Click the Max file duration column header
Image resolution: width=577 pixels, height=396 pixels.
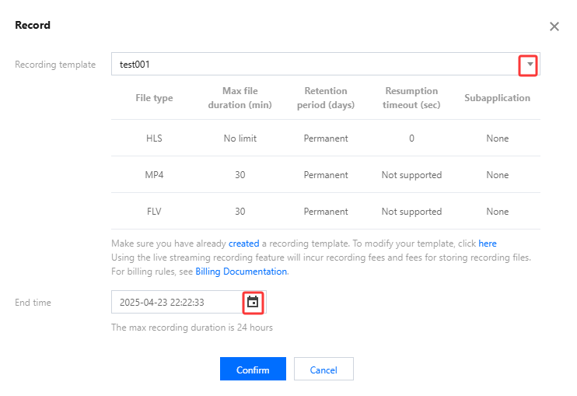[x=240, y=98]
